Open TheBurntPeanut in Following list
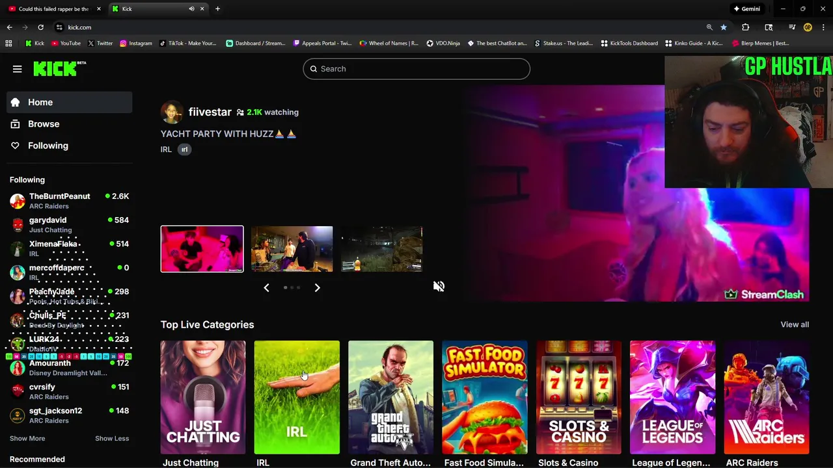Viewport: 833px width, 468px height. click(70, 201)
